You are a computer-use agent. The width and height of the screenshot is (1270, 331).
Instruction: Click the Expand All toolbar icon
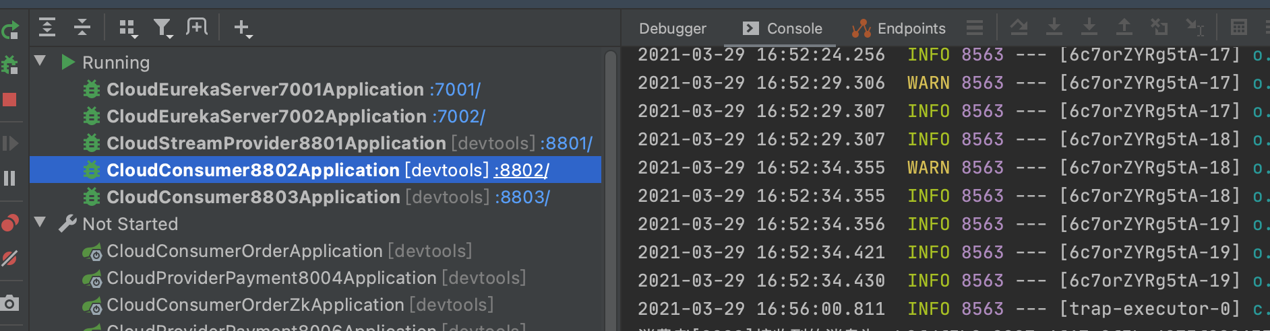point(47,28)
